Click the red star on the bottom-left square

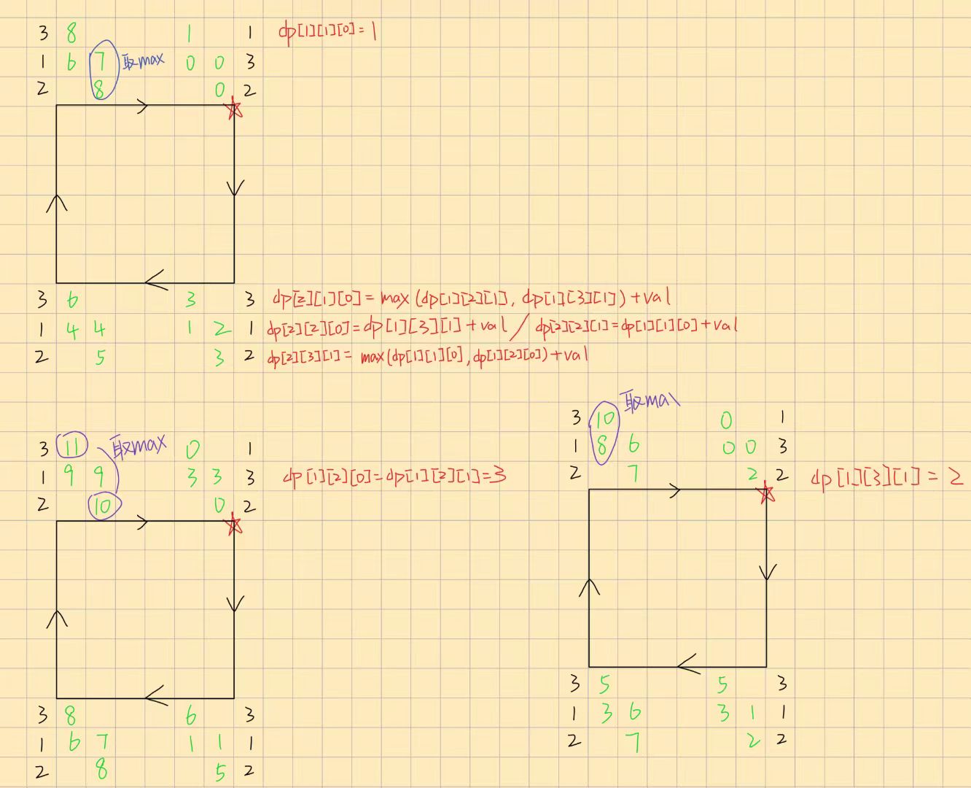point(234,524)
